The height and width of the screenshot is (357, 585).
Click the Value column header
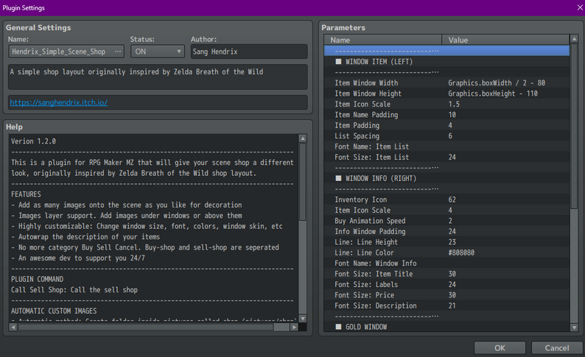pyautogui.click(x=505, y=40)
